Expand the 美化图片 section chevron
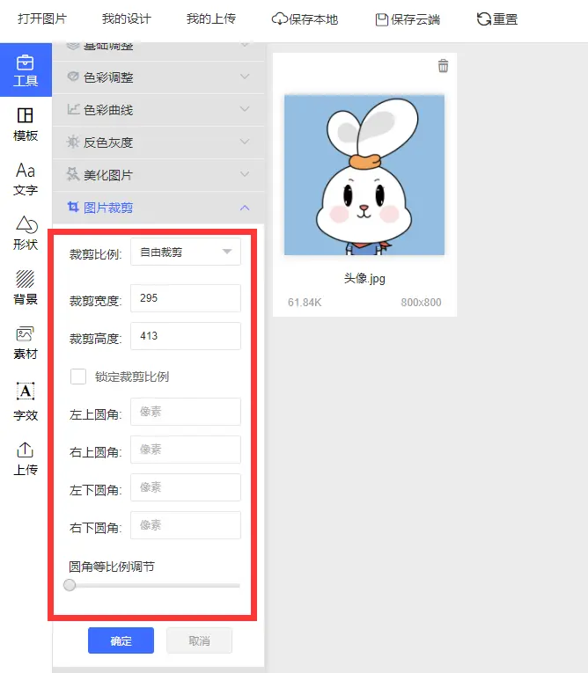This screenshot has width=588, height=673. pyautogui.click(x=245, y=174)
